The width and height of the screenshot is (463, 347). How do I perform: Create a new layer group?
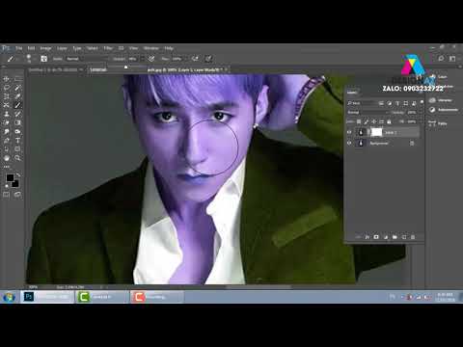(395, 237)
